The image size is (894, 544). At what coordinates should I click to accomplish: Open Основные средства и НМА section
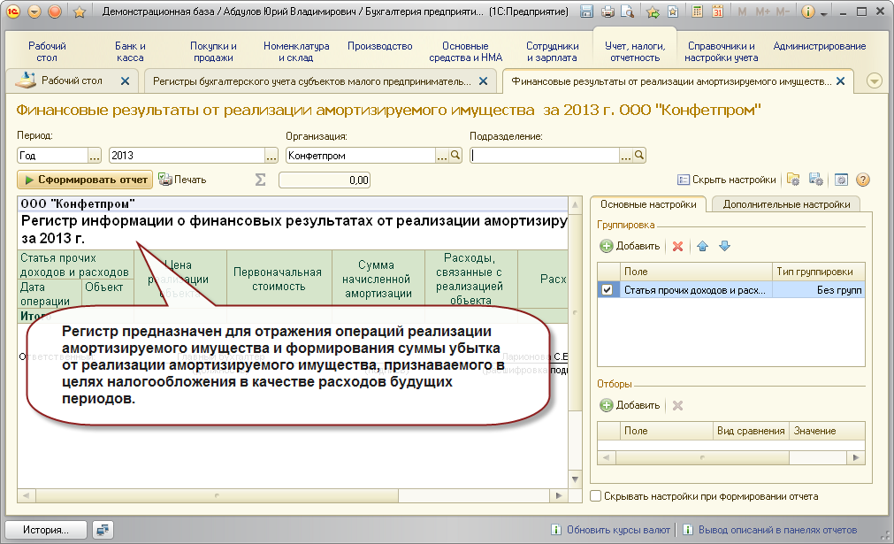(x=465, y=52)
